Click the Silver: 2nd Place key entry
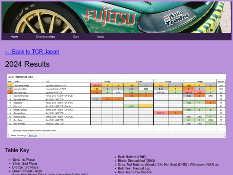This screenshot has height=175, width=233. point(25,163)
